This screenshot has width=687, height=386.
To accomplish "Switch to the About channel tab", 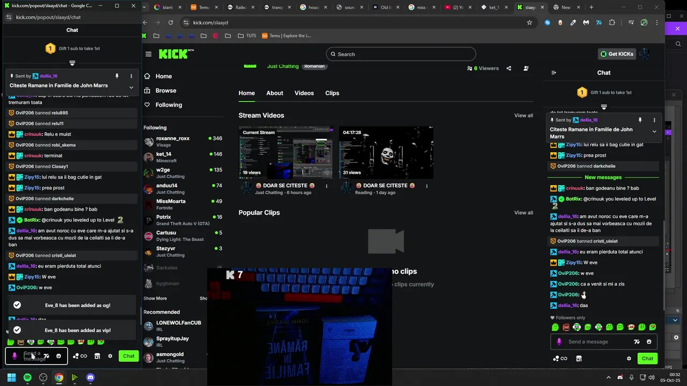I will pos(275,93).
